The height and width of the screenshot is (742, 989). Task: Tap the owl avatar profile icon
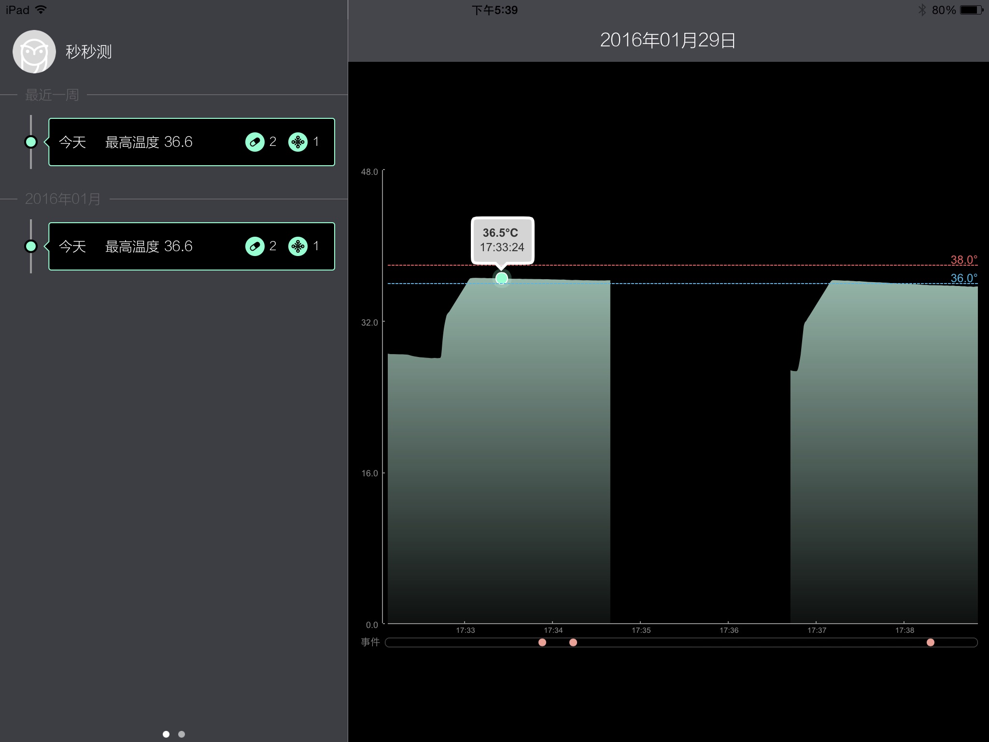pyautogui.click(x=34, y=52)
